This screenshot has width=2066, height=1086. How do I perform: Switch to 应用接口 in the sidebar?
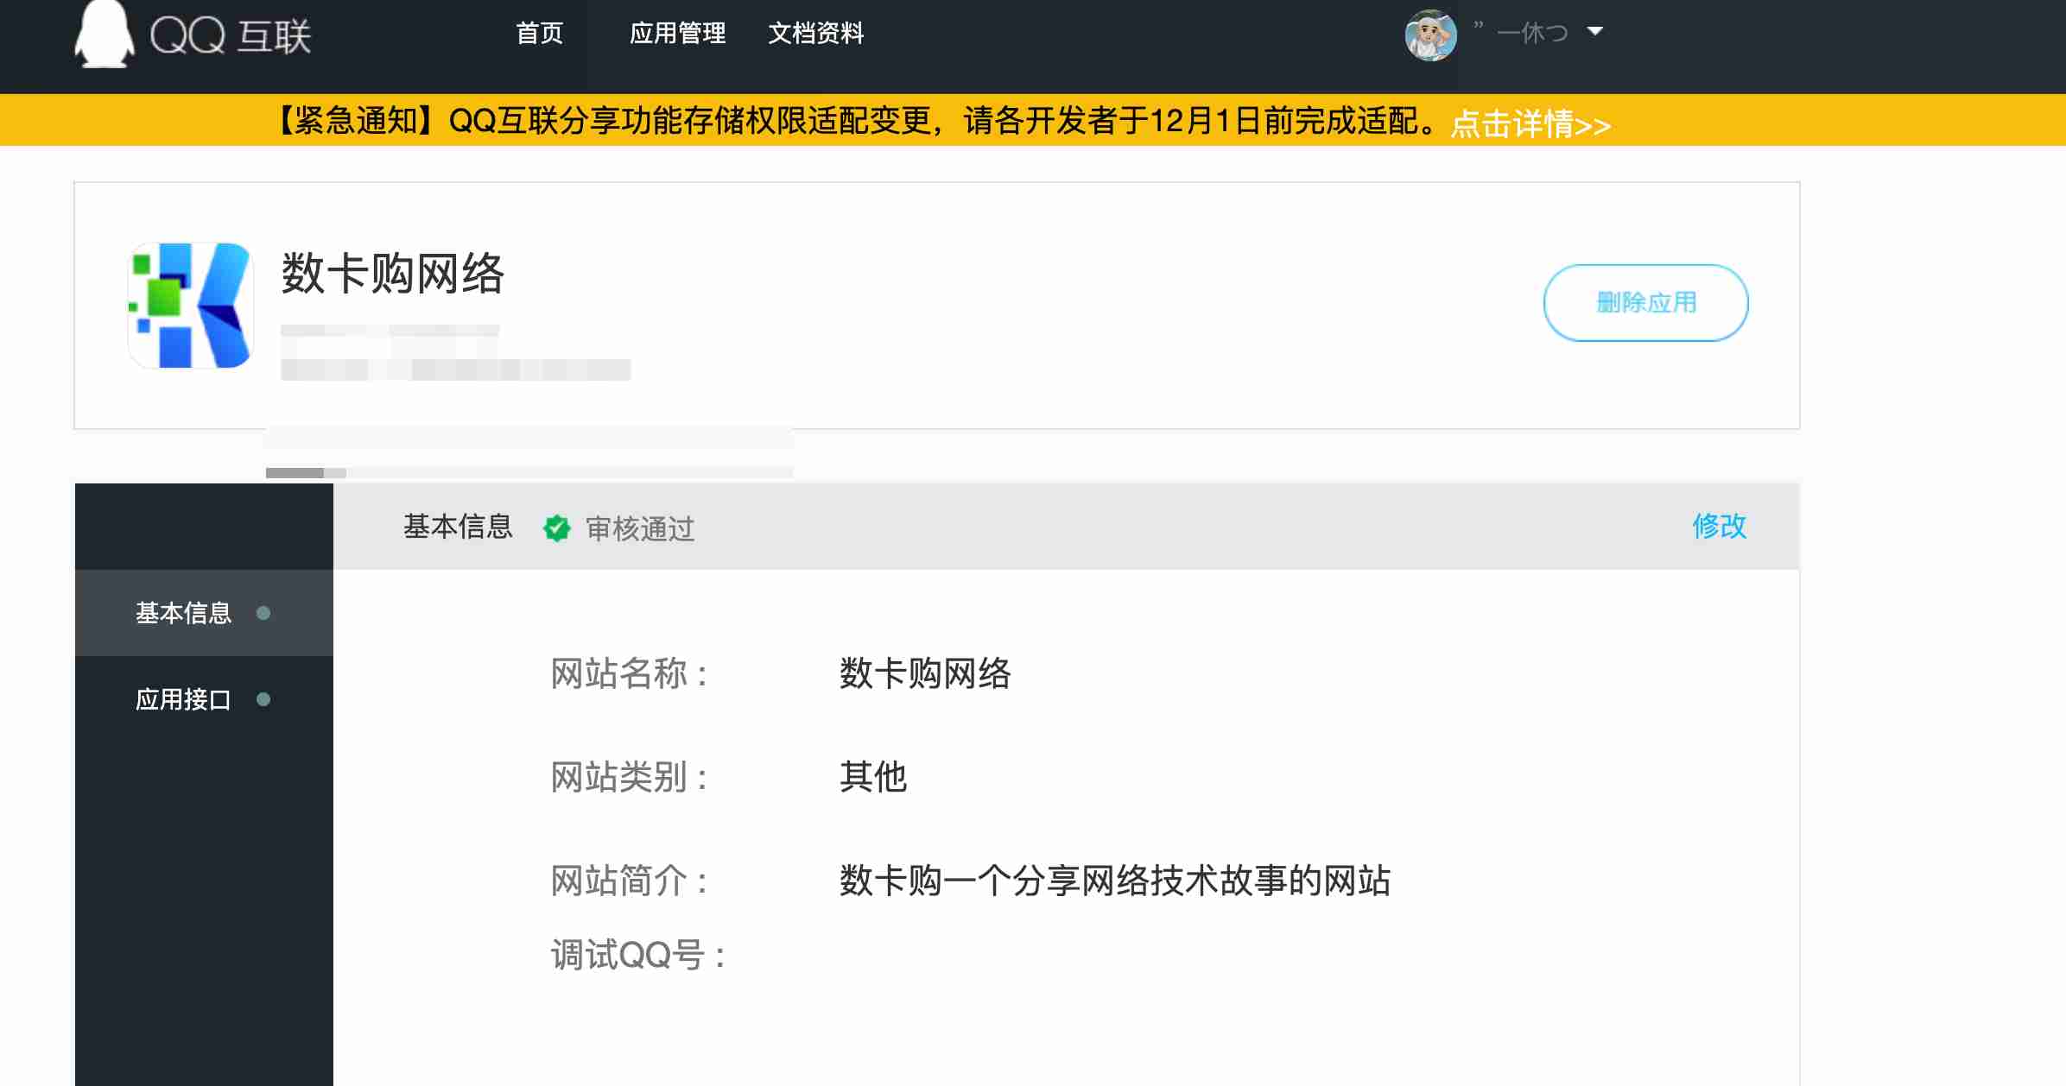[183, 699]
